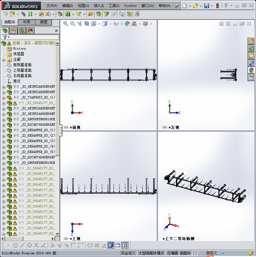Click the Mate paperclip icon
The height and width of the screenshot is (257, 256).
23,14
